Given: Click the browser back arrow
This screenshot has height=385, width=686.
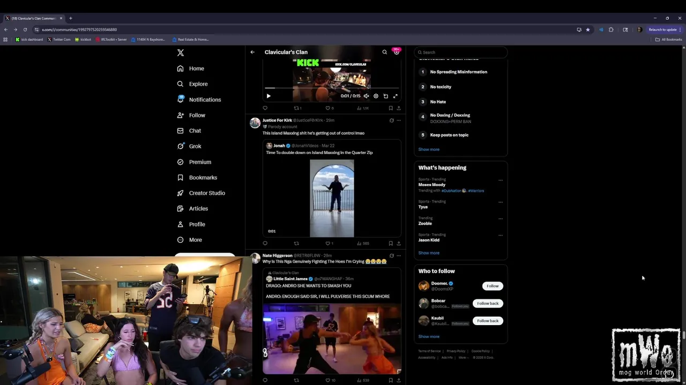Looking at the screenshot, I should [6, 29].
